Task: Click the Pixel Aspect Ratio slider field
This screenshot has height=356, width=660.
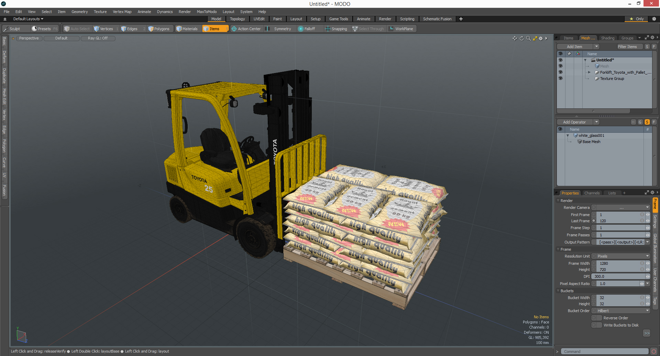Action: (618, 284)
